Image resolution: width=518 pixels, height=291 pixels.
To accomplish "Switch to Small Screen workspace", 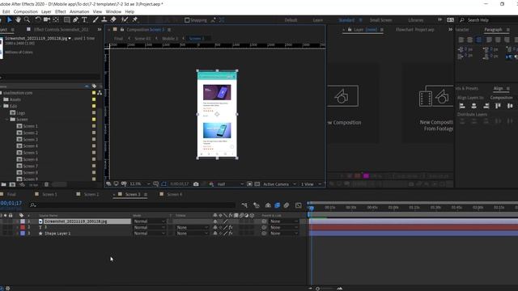I will click(381, 20).
